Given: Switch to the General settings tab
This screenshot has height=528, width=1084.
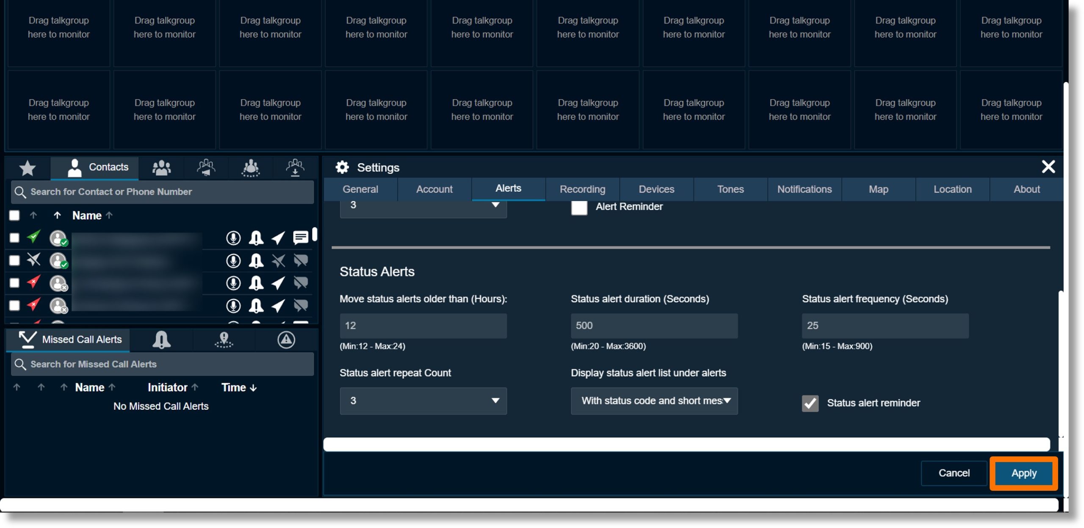Looking at the screenshot, I should [x=359, y=189].
